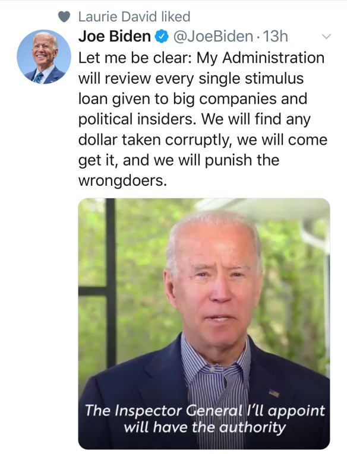Click the word 'wrongdoers.' ending the tweet
The height and width of the screenshot is (454, 347).
[x=123, y=180]
